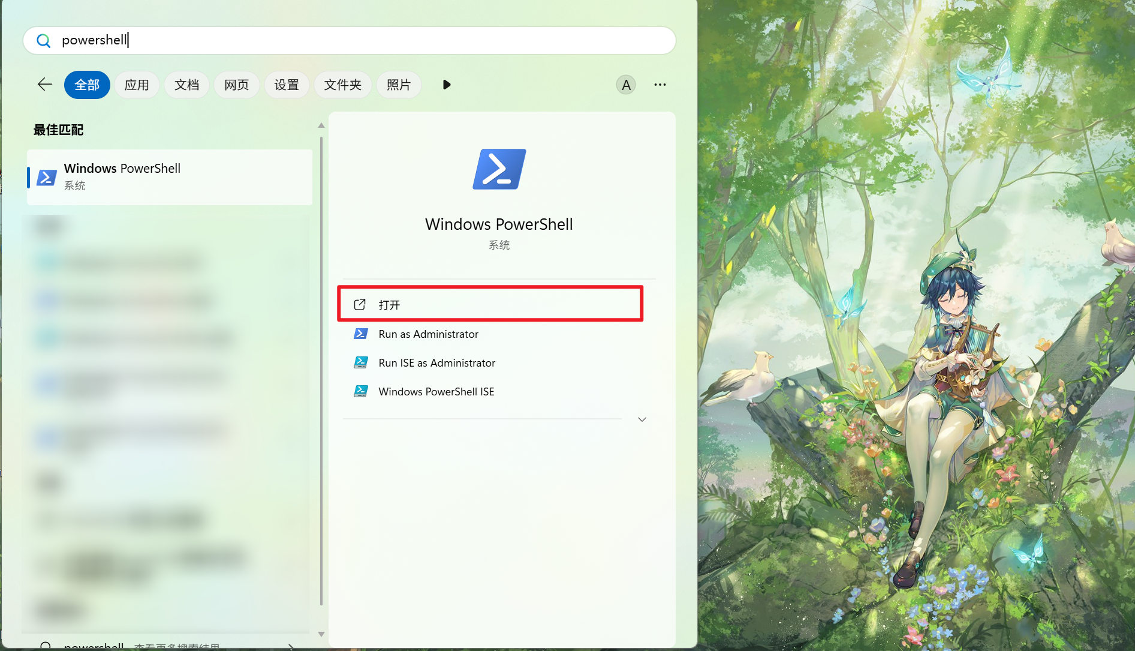Click the results list scrollbar track

point(321,371)
